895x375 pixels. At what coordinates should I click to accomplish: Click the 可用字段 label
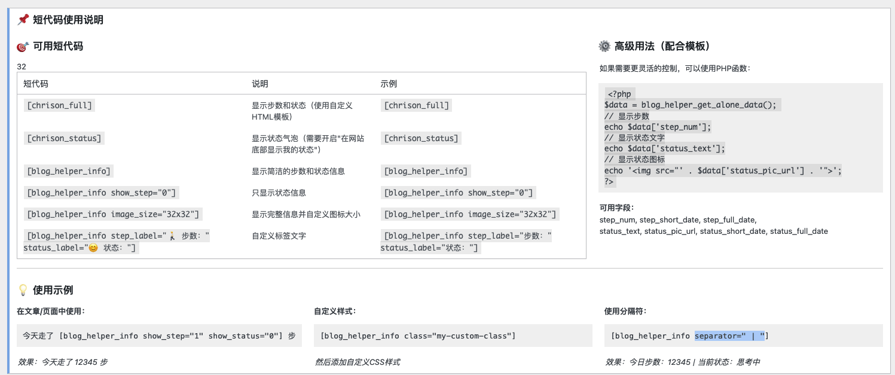coord(617,208)
